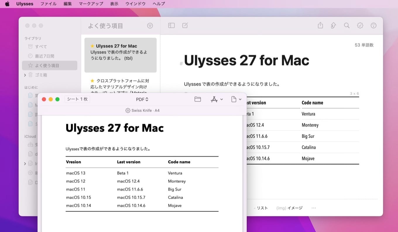
Task: Click the gear icon next to Swiss Knife
Action: click(x=128, y=110)
